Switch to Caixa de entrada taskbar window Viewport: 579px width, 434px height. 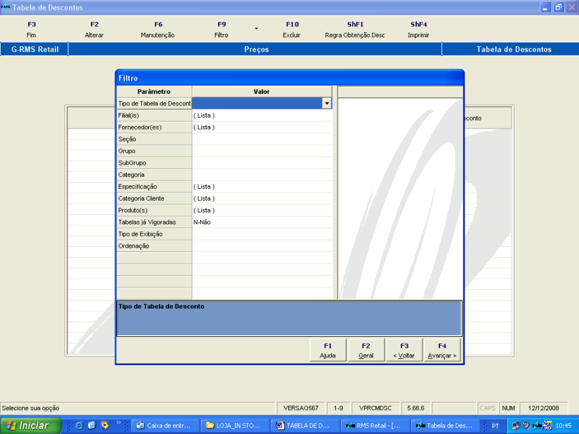click(165, 426)
